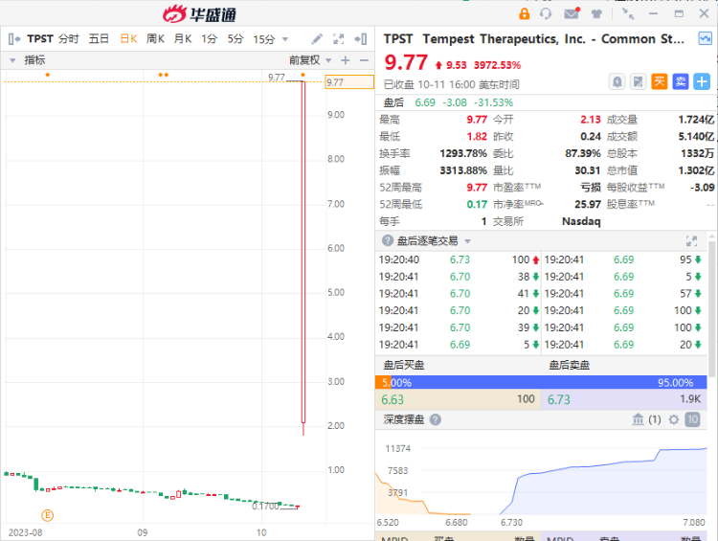Open the note icon beside the bell
Viewport: 718px width, 541px height.
pos(639,82)
